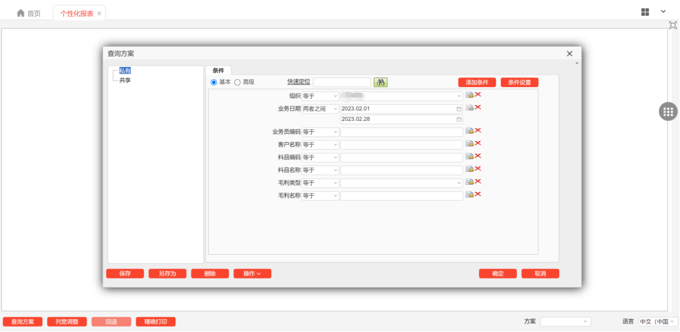Click the four-square layout icon
680x332 pixels.
(x=645, y=12)
